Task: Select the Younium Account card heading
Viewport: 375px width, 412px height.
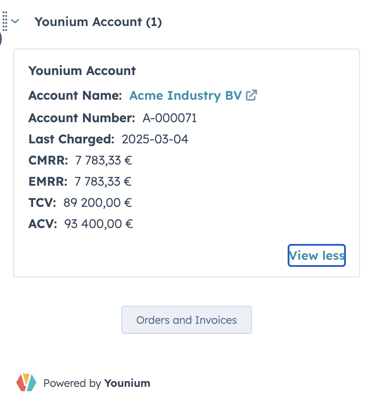Action: click(x=82, y=71)
